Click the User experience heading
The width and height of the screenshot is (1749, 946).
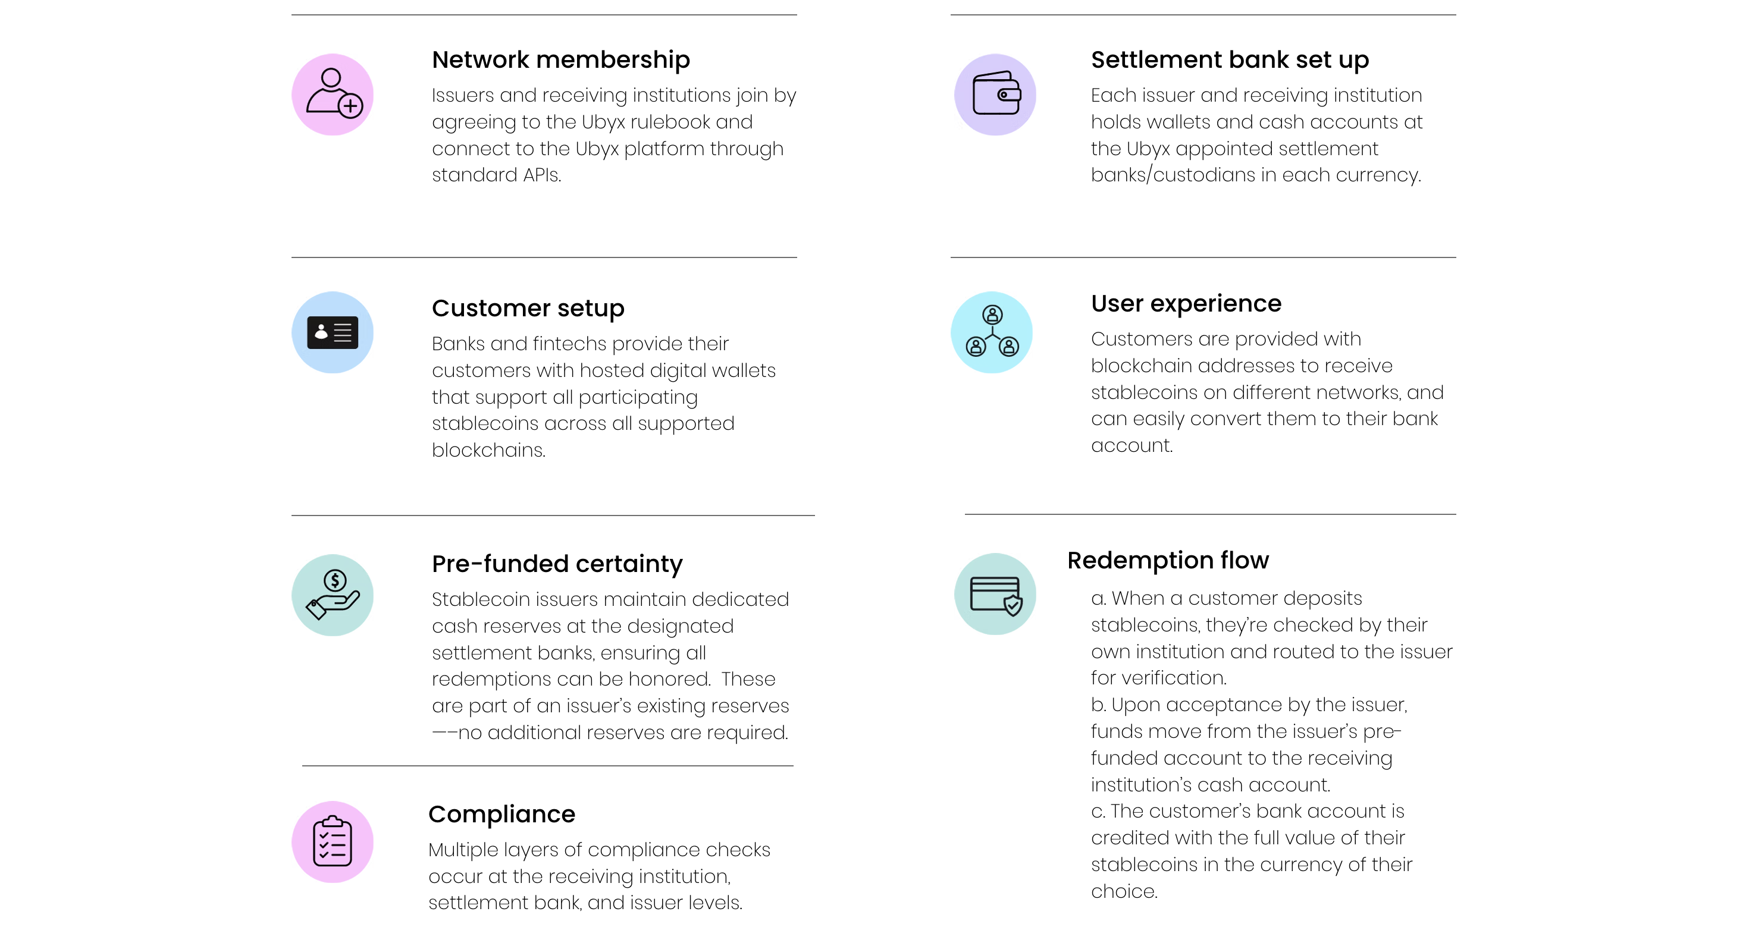point(1186,303)
